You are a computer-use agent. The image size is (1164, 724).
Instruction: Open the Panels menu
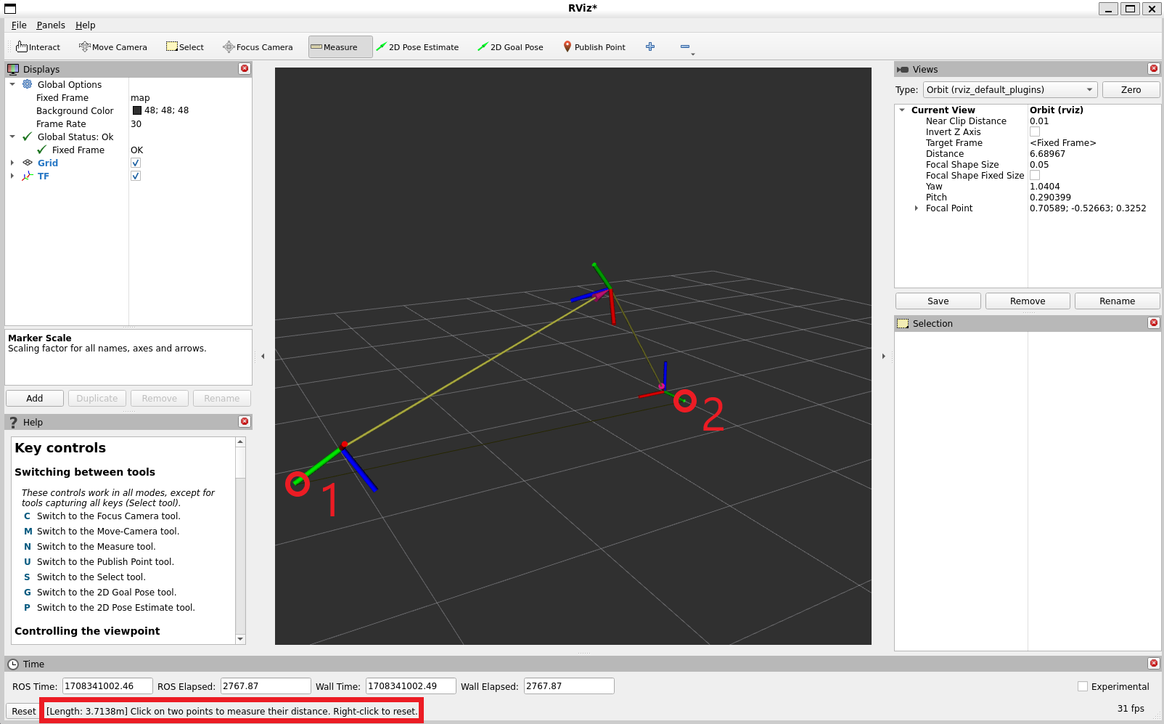pyautogui.click(x=51, y=25)
